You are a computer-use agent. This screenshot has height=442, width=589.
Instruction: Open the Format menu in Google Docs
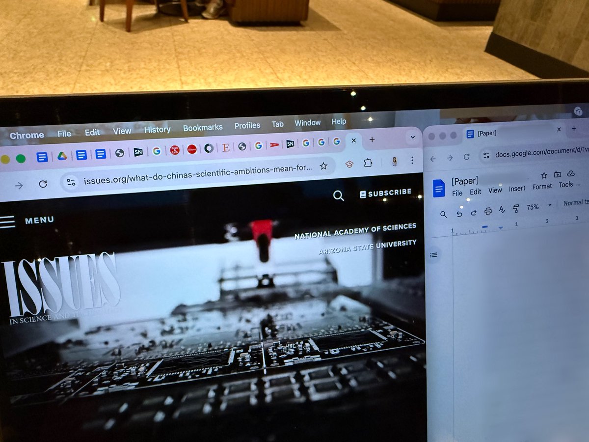(x=542, y=187)
